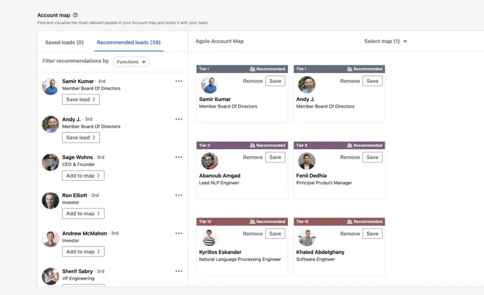The image size is (484, 295).
Task: Remove Kyrillos Eskander from the map
Action: tap(253, 234)
